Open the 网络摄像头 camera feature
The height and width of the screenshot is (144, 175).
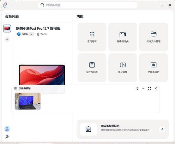[123, 37]
